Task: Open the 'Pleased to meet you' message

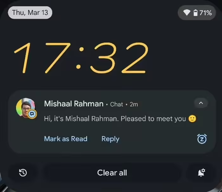Action: click(x=120, y=119)
